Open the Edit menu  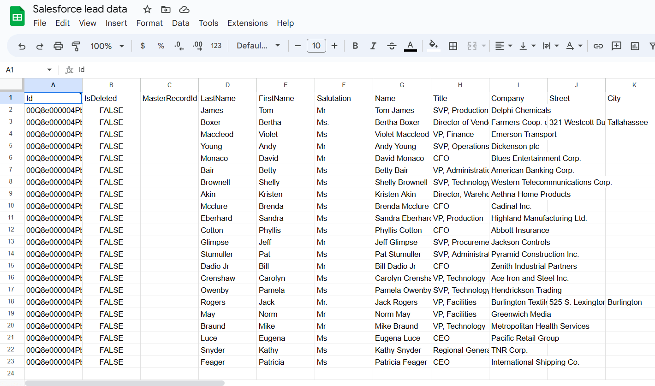(x=62, y=23)
